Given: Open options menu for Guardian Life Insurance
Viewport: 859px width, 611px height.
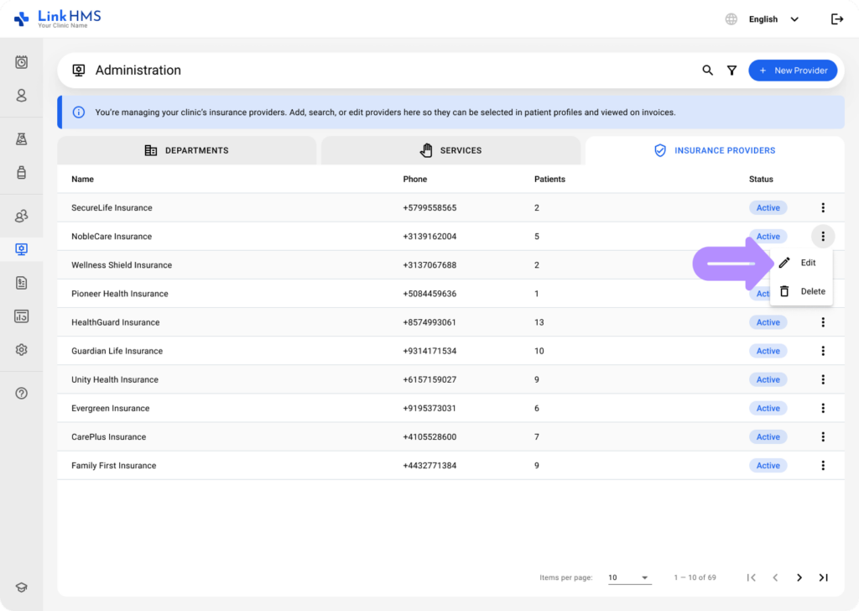Looking at the screenshot, I should tap(823, 351).
